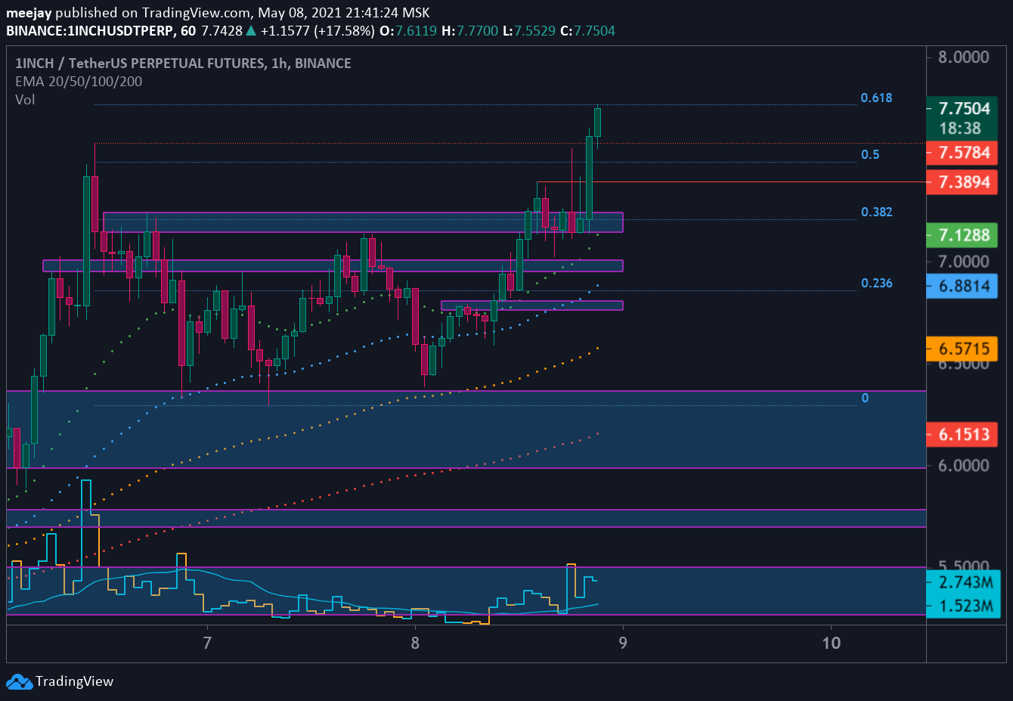Viewport: 1013px width, 701px height.
Task: Click date label 10 on time axis
Action: [x=831, y=644]
